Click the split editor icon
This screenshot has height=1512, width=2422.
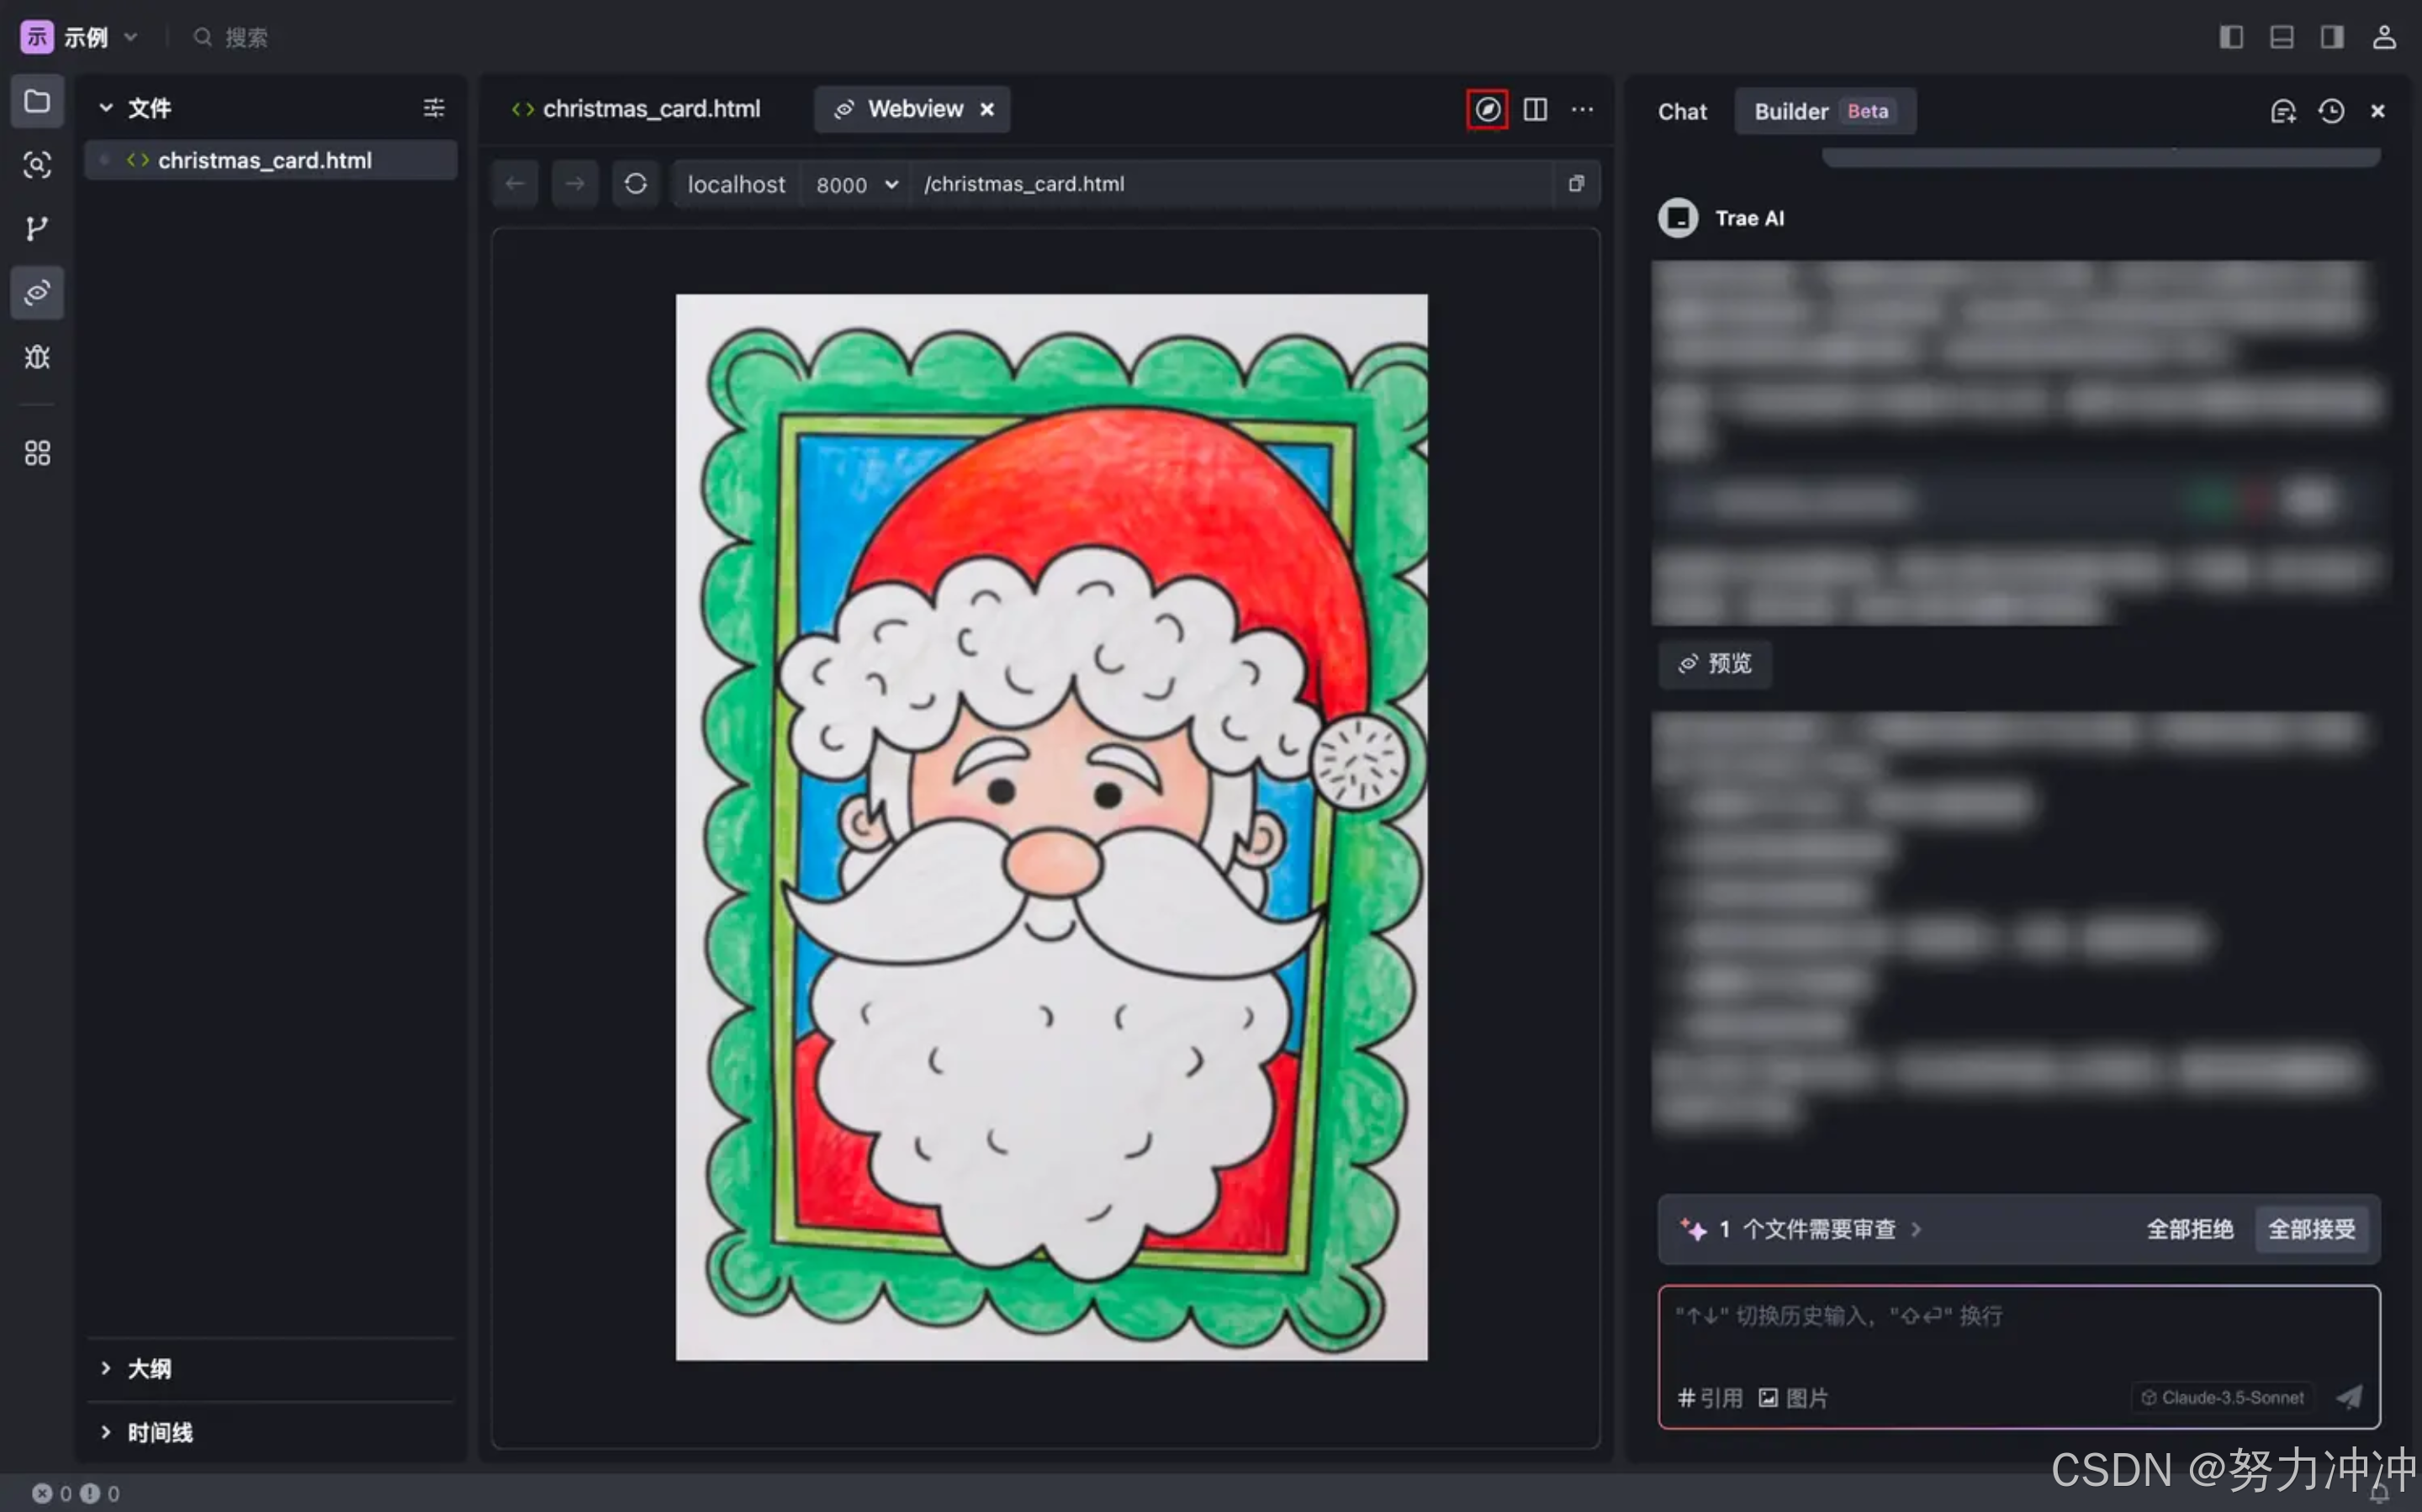[x=1535, y=109]
